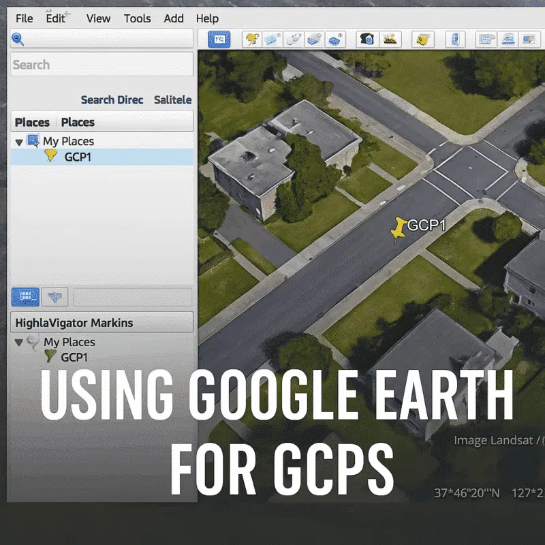Click the gray field beside the pin button
The width and height of the screenshot is (545, 545).
(x=132, y=297)
